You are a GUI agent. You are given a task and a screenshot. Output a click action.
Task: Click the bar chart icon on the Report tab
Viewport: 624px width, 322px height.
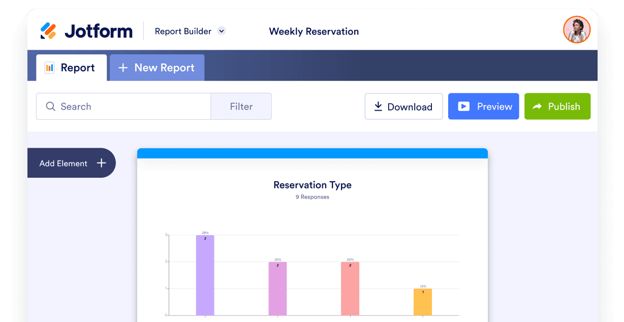tap(49, 67)
